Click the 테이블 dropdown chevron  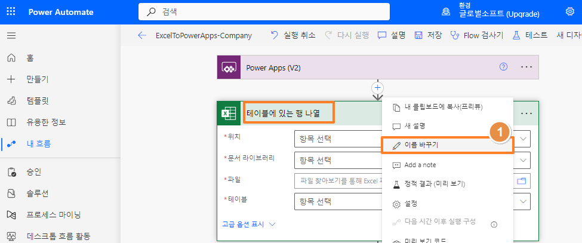pos(524,201)
